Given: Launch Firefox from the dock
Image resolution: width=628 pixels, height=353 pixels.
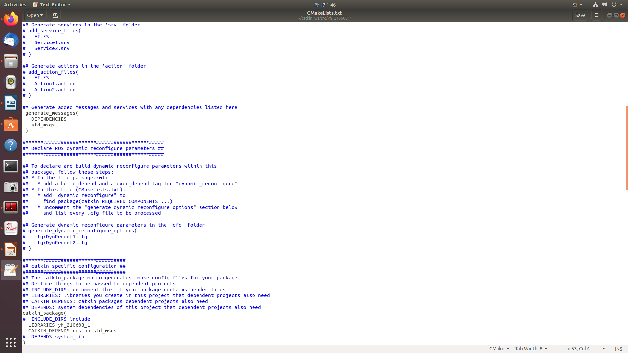Looking at the screenshot, I should [11, 19].
